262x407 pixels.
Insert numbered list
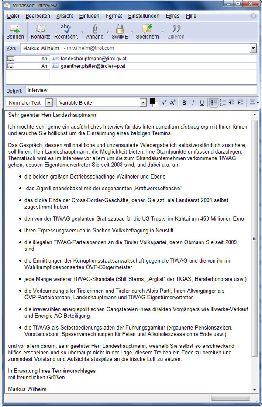tap(222, 103)
